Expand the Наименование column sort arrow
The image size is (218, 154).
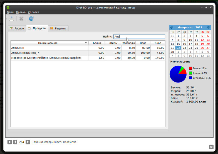[x=86, y=43]
